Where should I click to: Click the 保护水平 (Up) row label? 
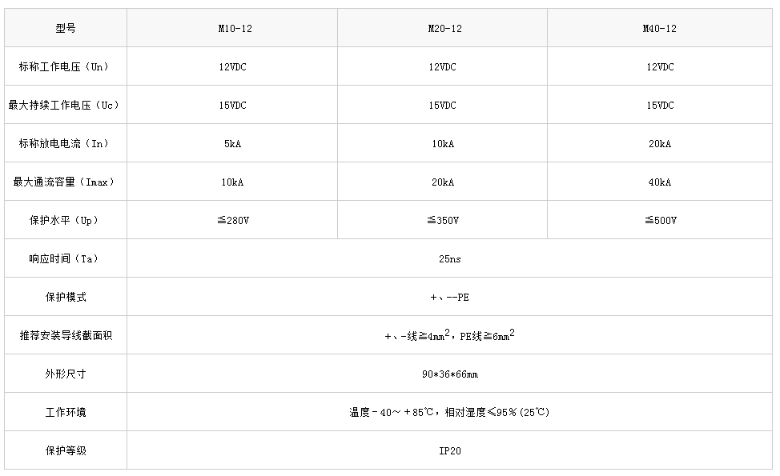click(64, 220)
